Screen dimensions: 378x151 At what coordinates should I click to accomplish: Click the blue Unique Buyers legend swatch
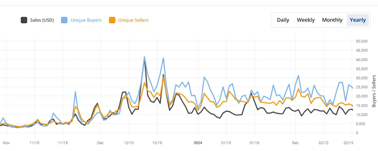[x=64, y=20]
